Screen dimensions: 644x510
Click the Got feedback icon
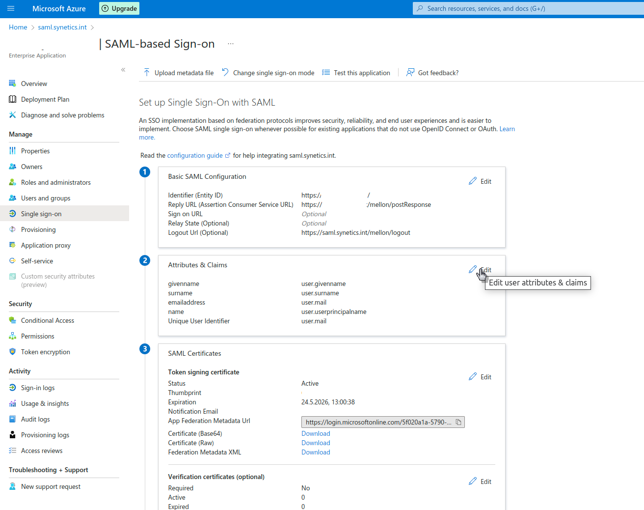[410, 73]
